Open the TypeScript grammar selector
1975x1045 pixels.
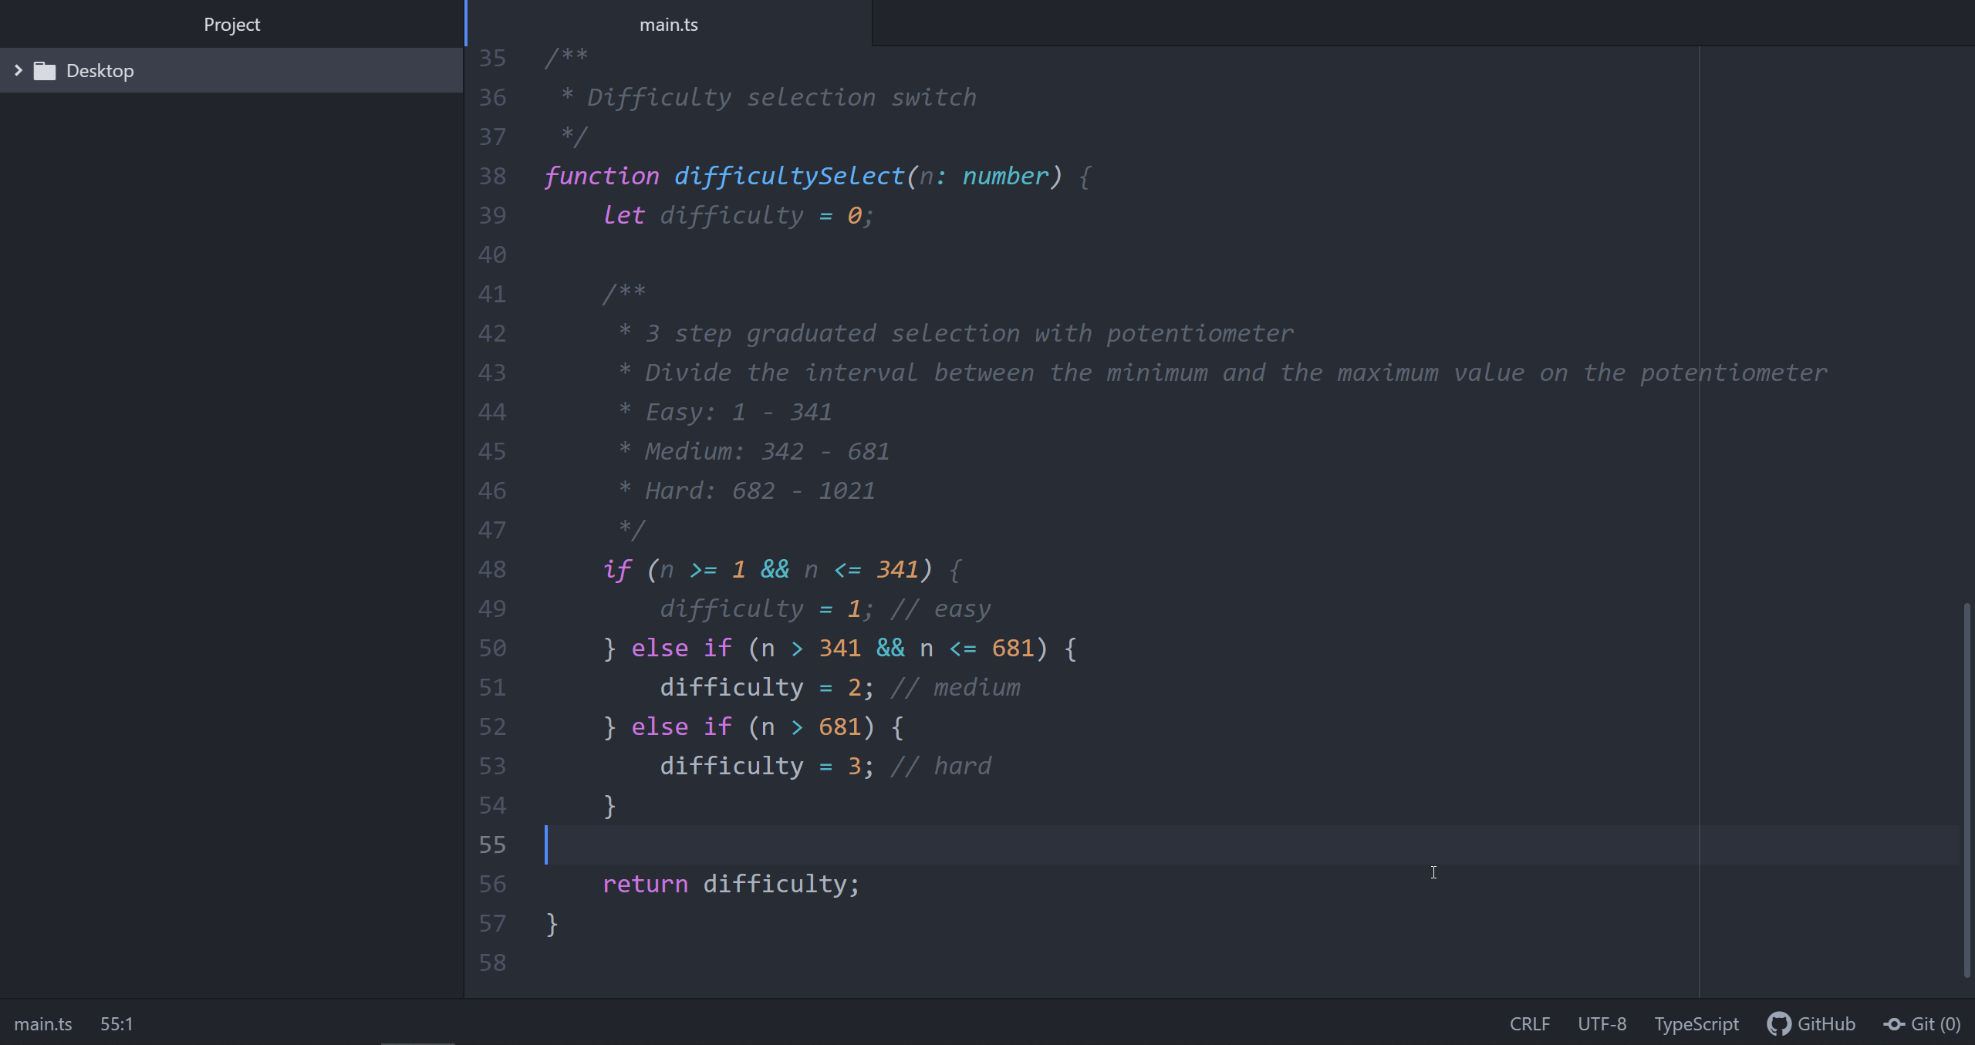tap(1696, 1024)
